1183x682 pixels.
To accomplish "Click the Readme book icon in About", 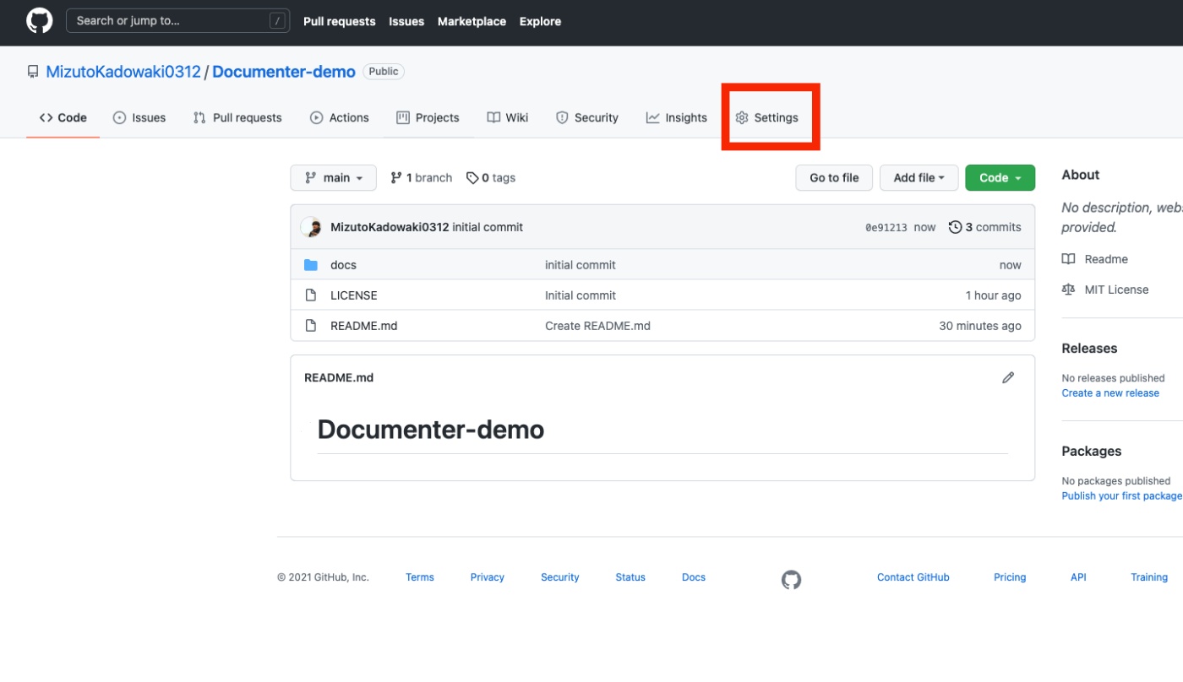I will point(1069,259).
